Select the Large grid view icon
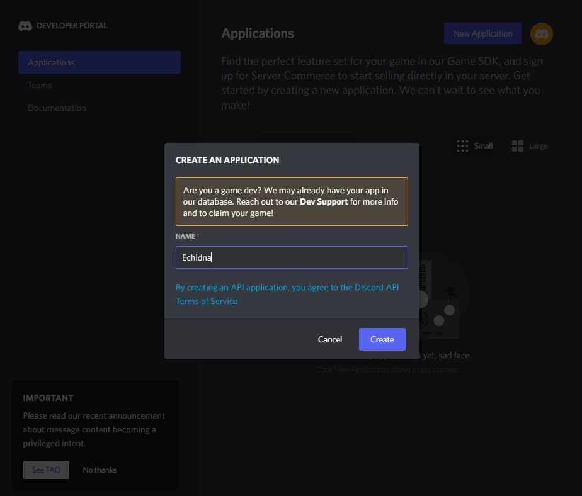Viewport: 582px width, 496px height. pos(517,146)
